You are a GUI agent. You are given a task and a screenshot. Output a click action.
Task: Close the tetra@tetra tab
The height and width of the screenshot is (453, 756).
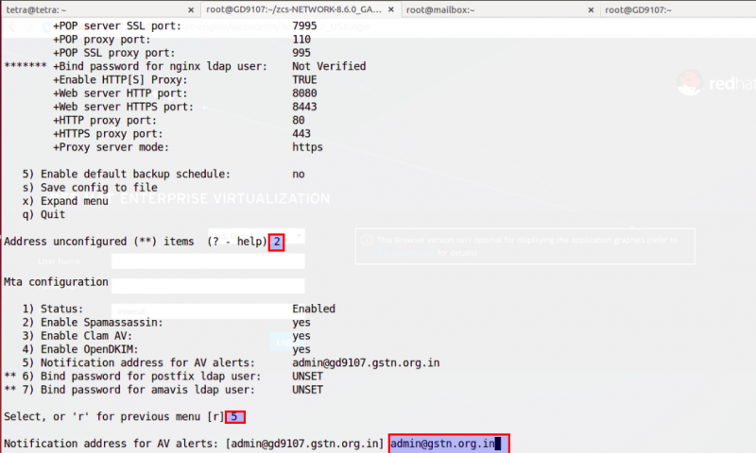tap(191, 9)
